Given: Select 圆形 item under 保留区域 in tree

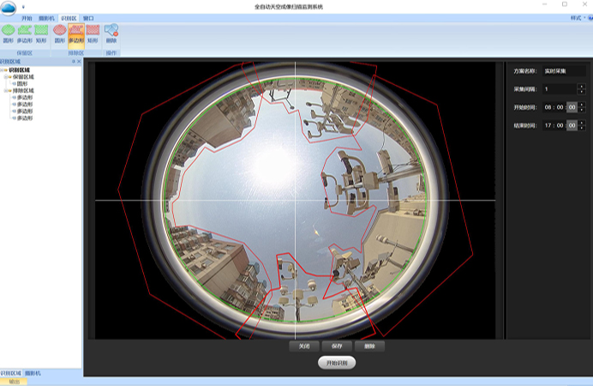Looking at the screenshot, I should click(x=22, y=83).
